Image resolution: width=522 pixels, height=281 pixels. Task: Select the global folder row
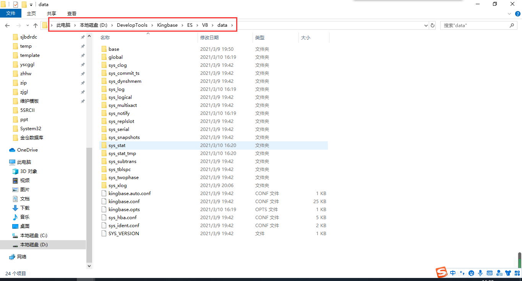coord(214,57)
